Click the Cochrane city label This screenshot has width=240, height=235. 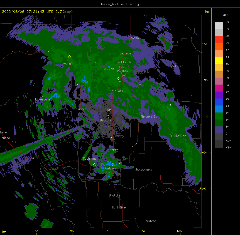(90, 159)
